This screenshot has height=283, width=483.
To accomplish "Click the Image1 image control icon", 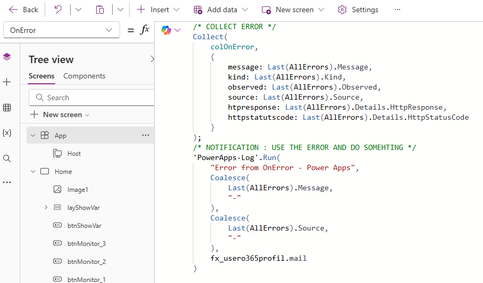I will [x=57, y=189].
